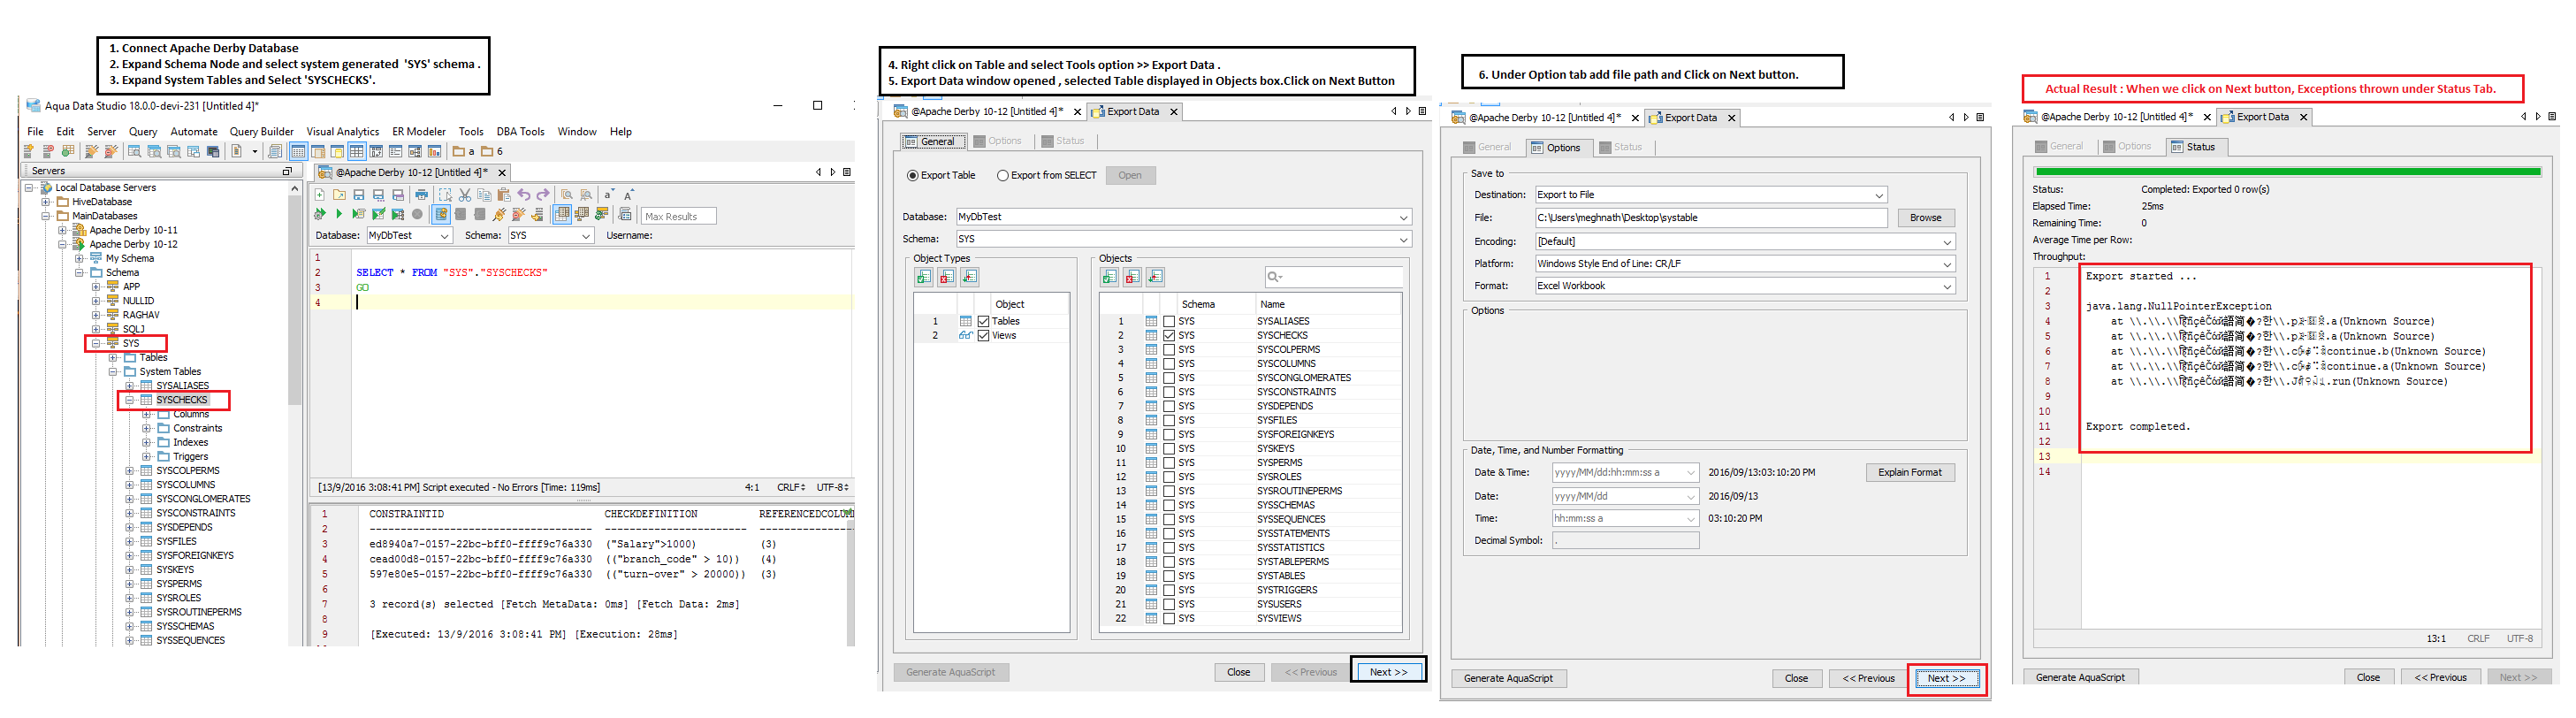This screenshot has height=718, width=2576.
Task: Click the check-all icon under Object Types
Action: point(924,277)
